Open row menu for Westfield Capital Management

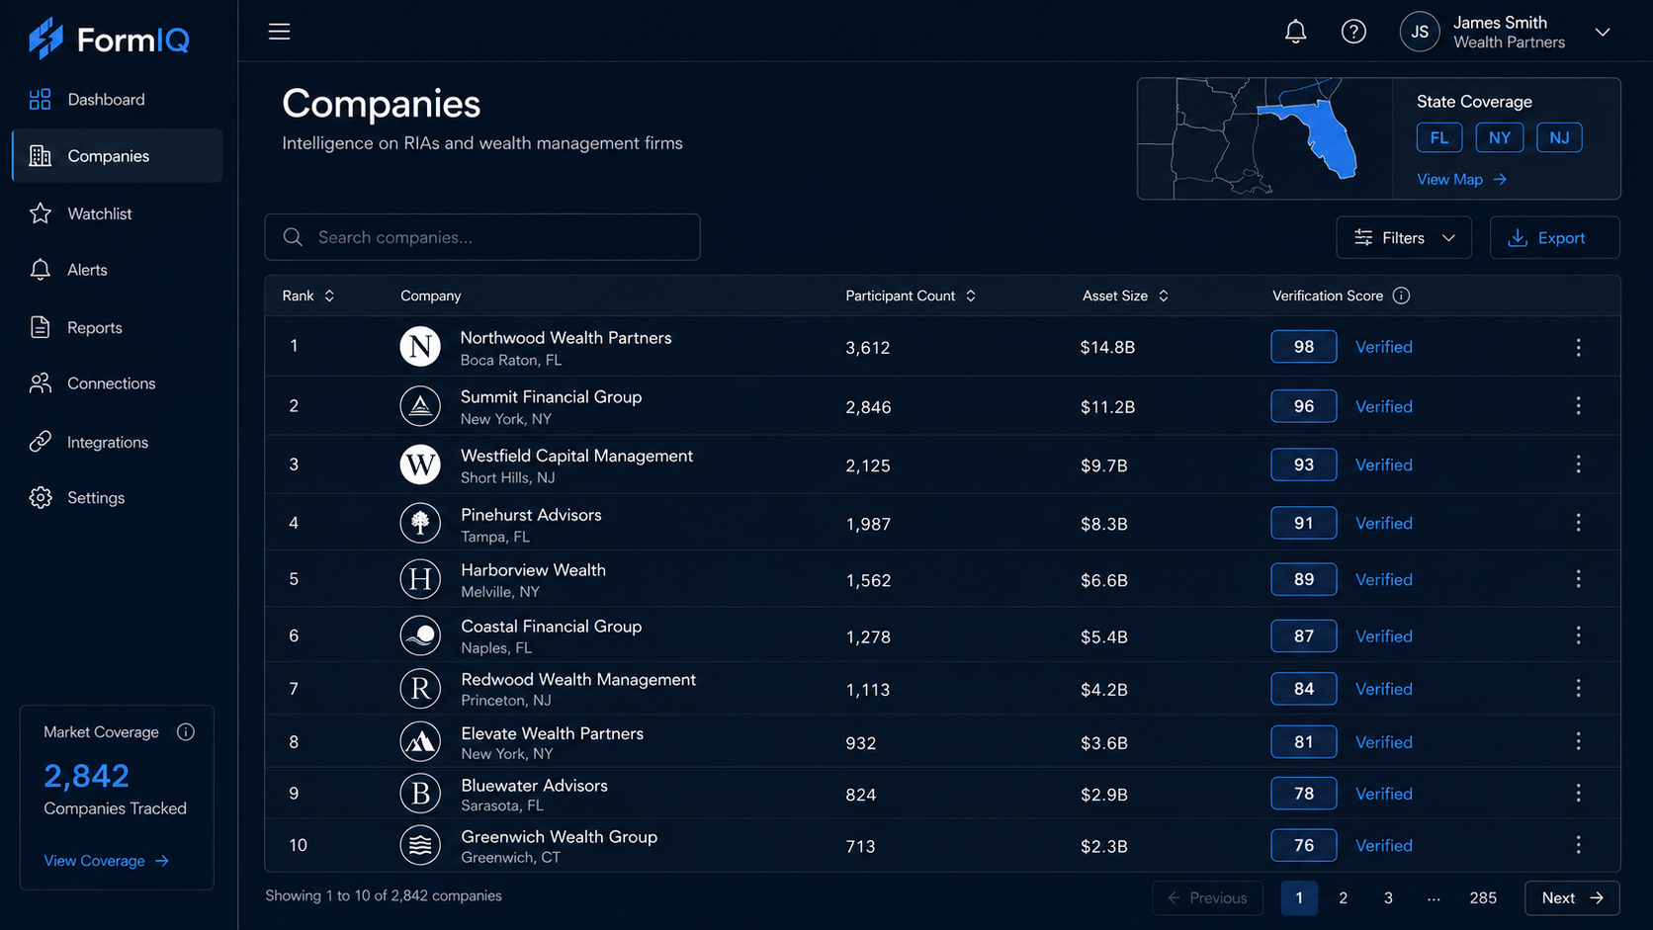click(1578, 465)
